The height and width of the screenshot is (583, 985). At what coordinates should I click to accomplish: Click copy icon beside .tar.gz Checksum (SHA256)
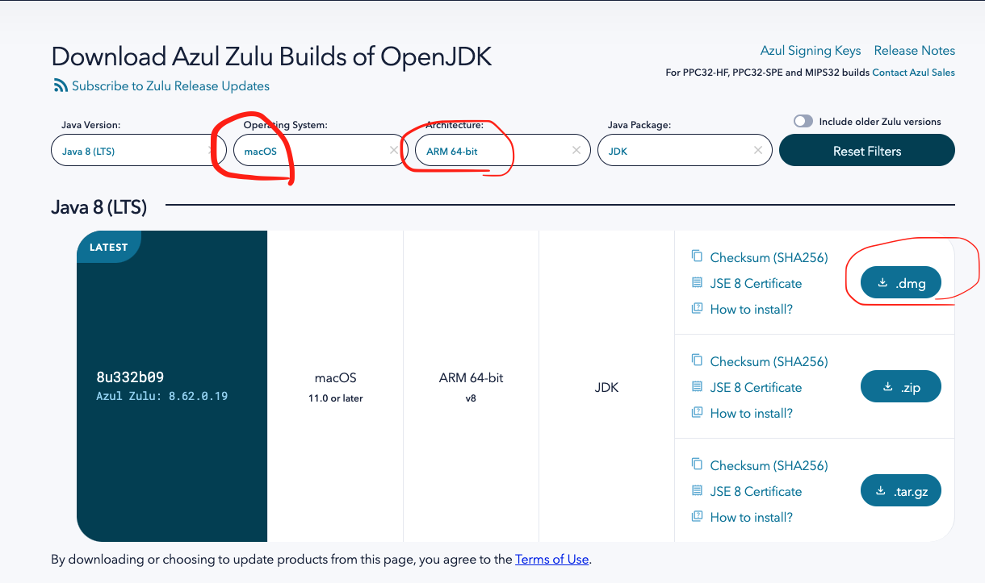697,464
